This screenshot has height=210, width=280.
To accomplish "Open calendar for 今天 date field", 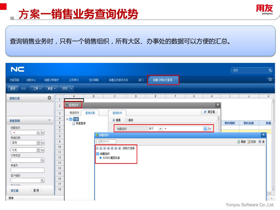I will coord(38,150).
